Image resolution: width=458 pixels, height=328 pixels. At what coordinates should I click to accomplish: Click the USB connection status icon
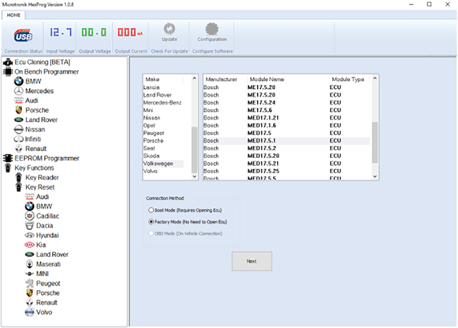(x=23, y=35)
